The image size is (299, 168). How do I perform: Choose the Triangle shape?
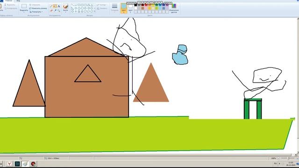(92, 5)
